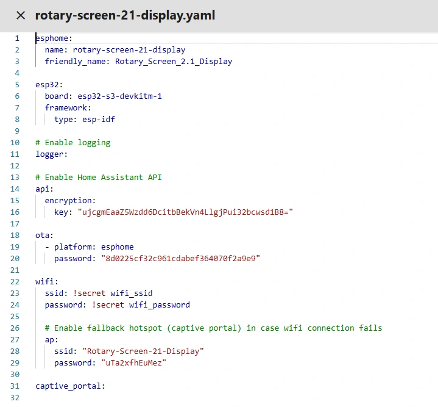Image resolution: width=438 pixels, height=407 pixels.
Task: Close the rotary-screen-21-display.yaml editor
Action: tap(21, 15)
